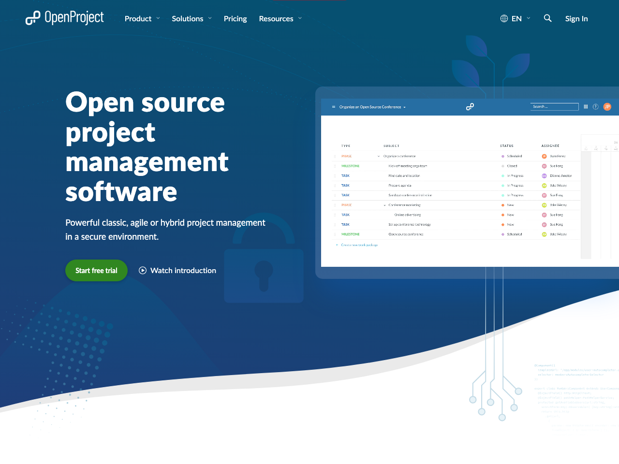
Task: Select the Pricing menu item
Action: tap(235, 18)
